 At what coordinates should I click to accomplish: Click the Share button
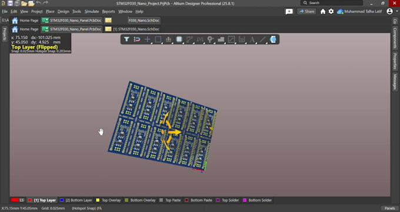pyautogui.click(x=306, y=12)
